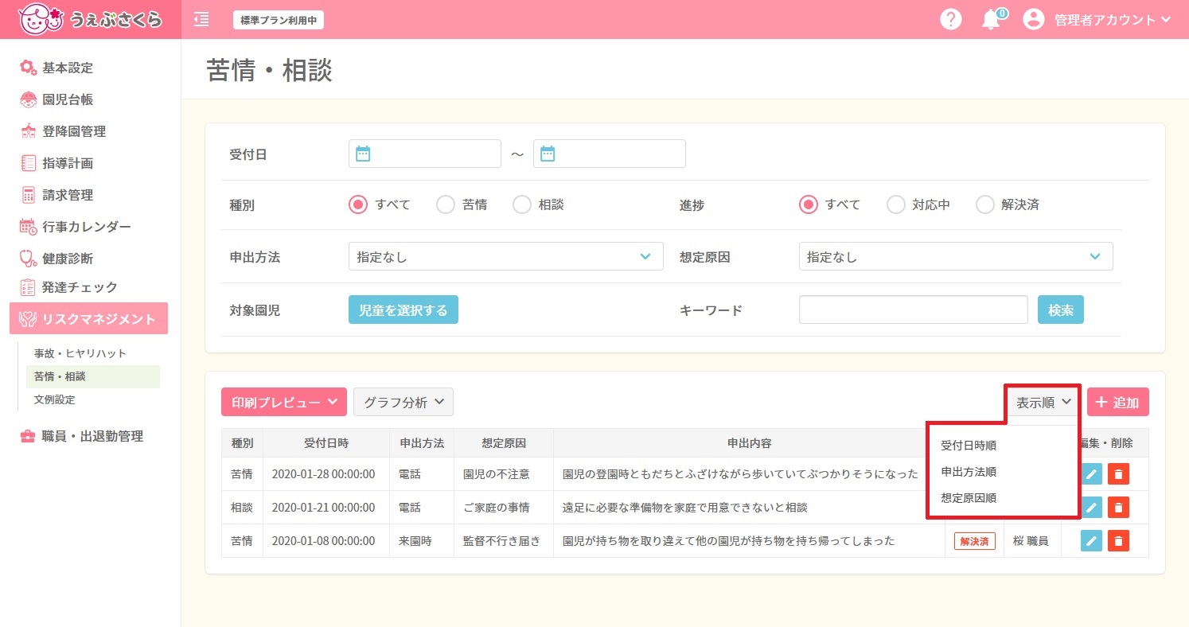Image resolution: width=1189 pixels, height=627 pixels.
Task: Edit the 2020-01-08 complaint row
Action: click(x=1091, y=541)
